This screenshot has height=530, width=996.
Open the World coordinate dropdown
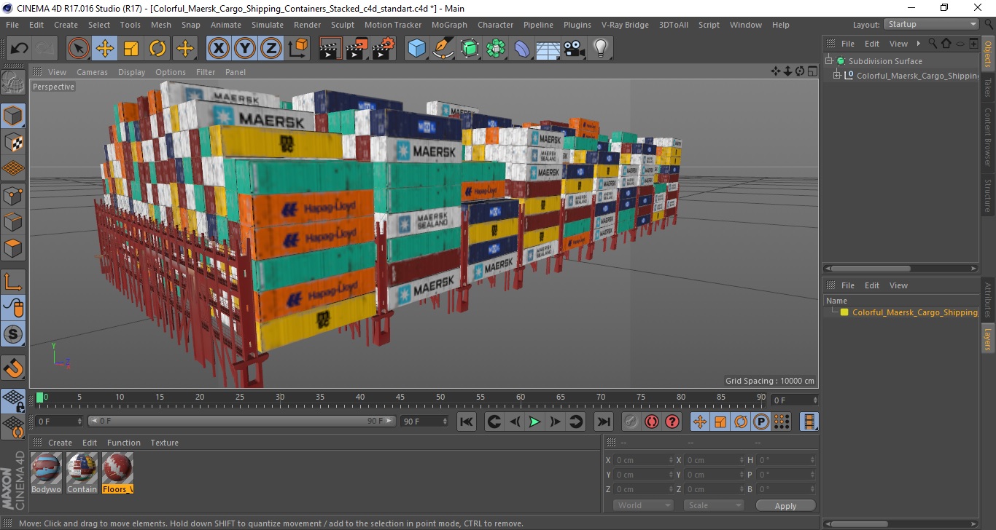pyautogui.click(x=643, y=505)
